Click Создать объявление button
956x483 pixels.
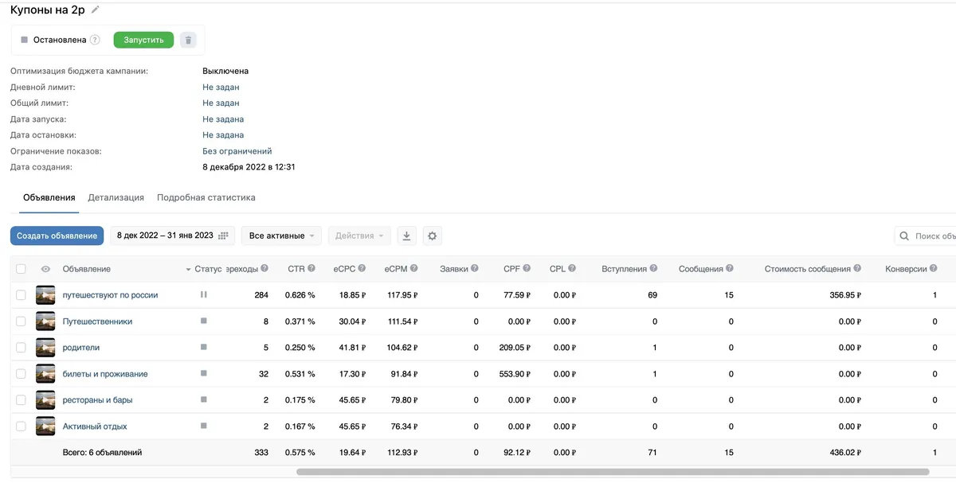pos(57,236)
